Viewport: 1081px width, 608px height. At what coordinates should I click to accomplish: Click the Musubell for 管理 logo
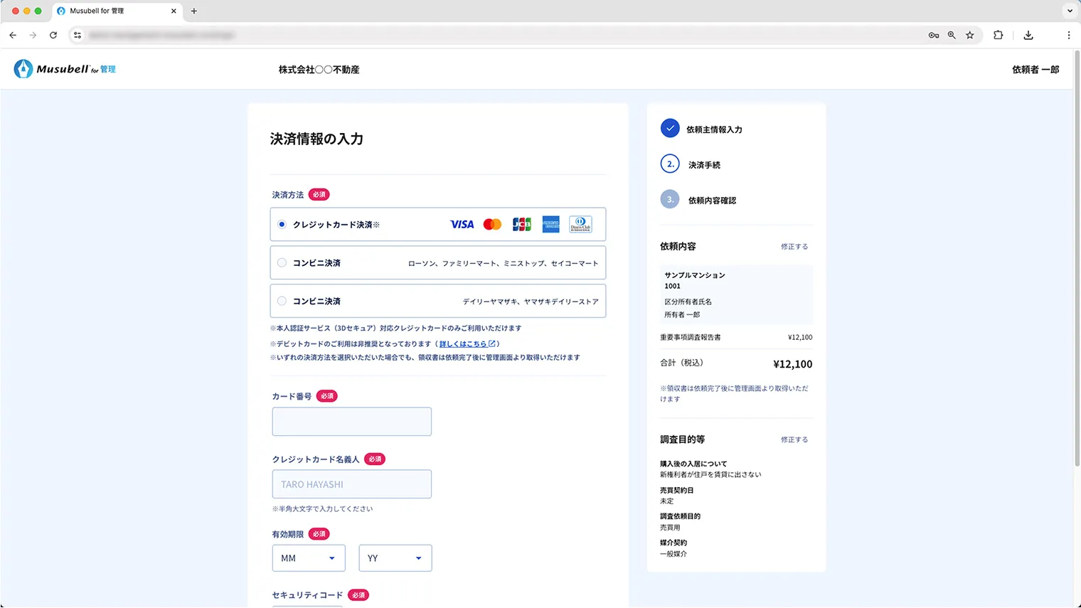pos(64,69)
